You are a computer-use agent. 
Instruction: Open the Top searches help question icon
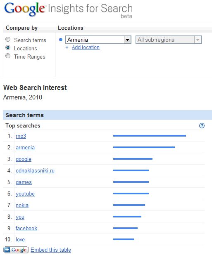tap(202, 126)
